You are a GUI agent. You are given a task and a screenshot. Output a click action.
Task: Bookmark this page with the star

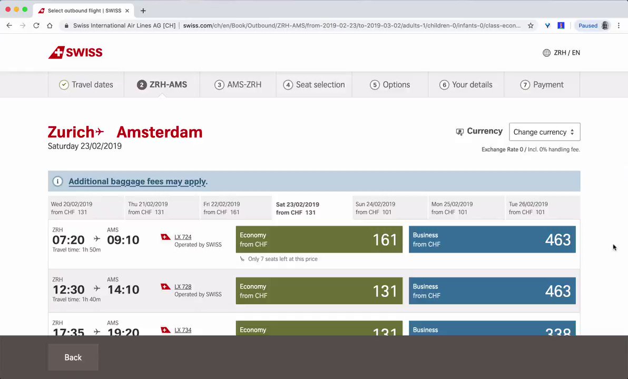pos(531,26)
